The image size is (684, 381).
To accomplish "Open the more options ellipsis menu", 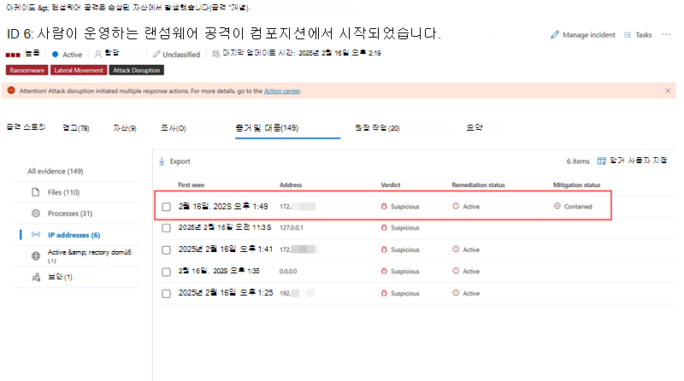I will 666,34.
